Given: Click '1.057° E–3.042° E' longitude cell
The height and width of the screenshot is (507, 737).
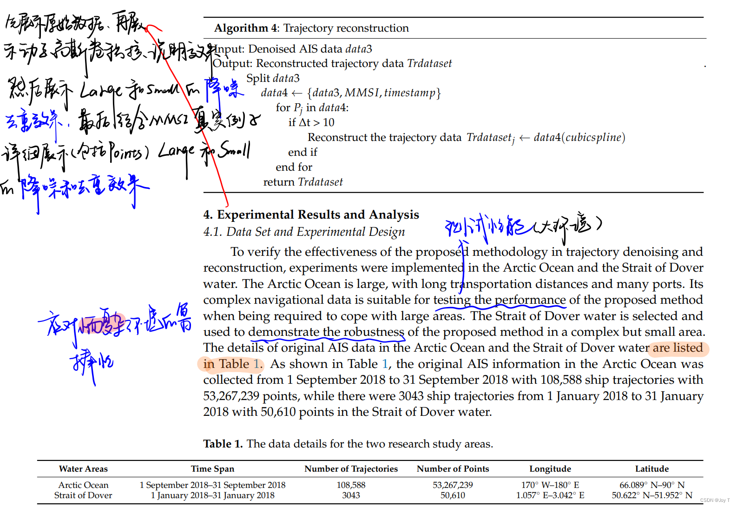Looking at the screenshot, I should (550, 495).
